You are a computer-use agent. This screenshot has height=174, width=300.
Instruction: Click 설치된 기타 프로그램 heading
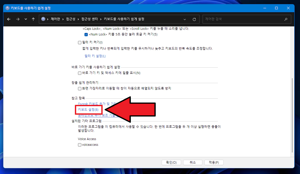tap(87, 121)
